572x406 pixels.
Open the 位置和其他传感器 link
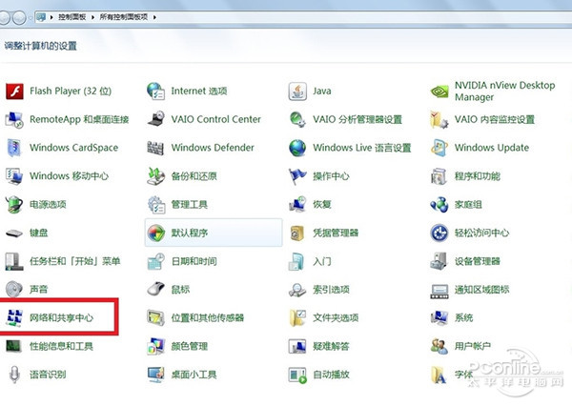(x=208, y=317)
